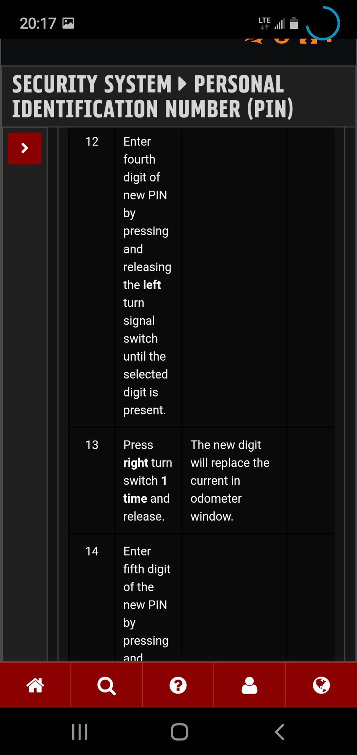Select the globe icon in the bottom bar
The image size is (357, 755).
click(x=321, y=685)
